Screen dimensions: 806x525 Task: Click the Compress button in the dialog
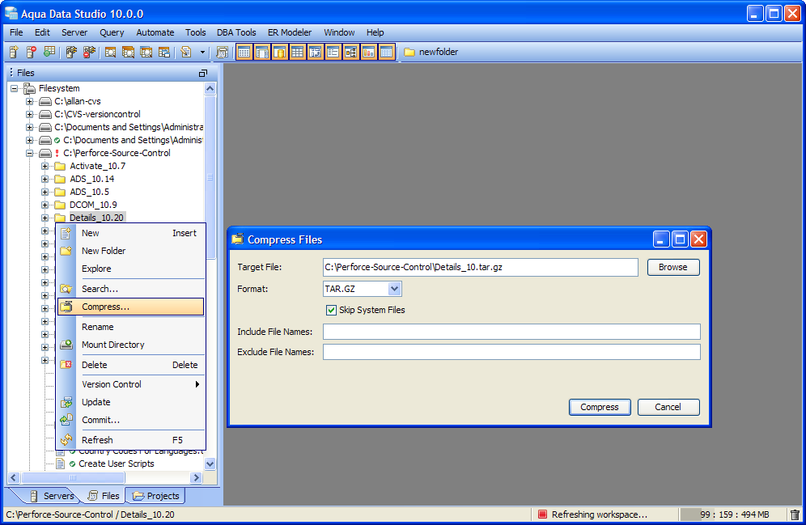click(600, 407)
